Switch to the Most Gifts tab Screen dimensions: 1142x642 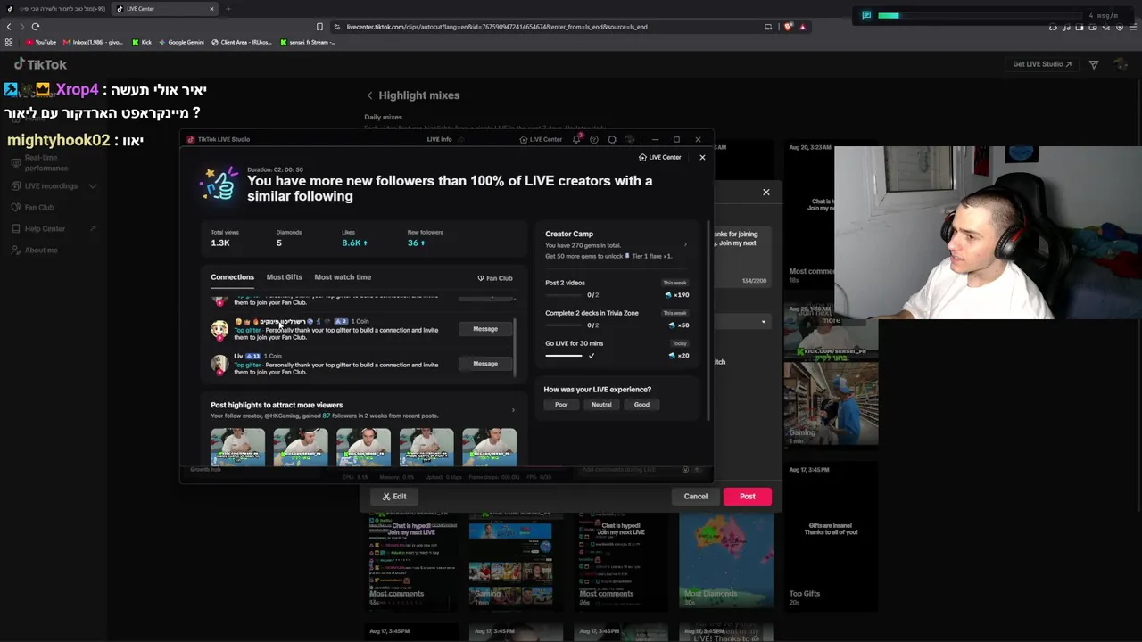pyautogui.click(x=284, y=277)
